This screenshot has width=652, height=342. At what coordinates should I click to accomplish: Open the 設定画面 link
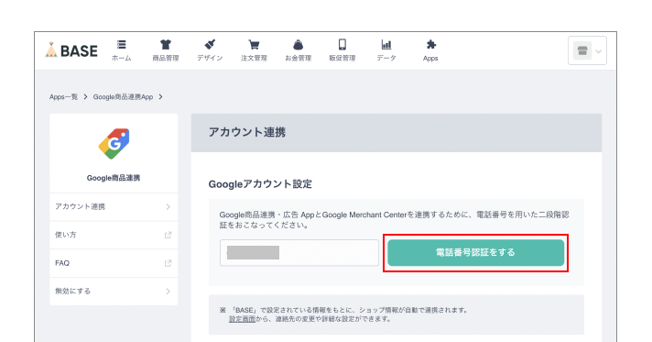(242, 319)
